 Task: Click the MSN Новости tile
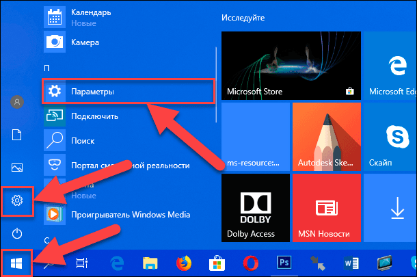point(327,208)
